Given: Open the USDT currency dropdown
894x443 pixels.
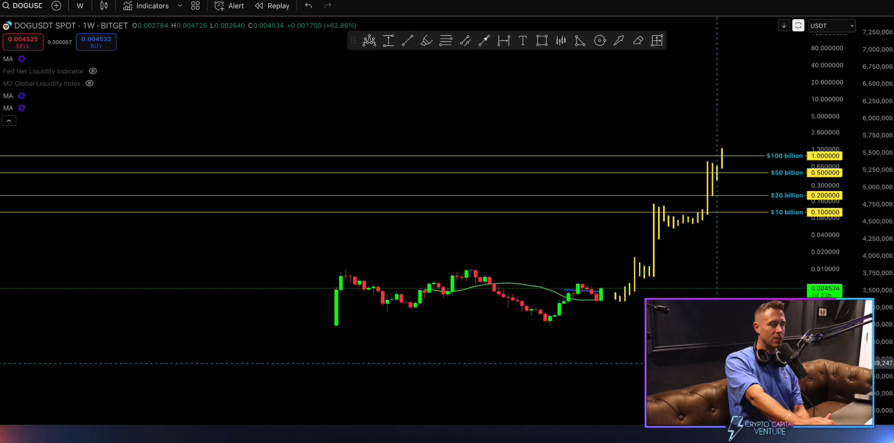Looking at the screenshot, I should click(x=832, y=26).
